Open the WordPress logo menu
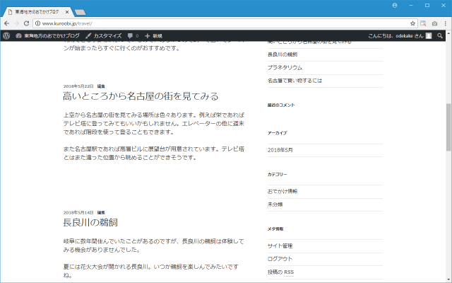Image resolution: width=452 pixels, height=283 pixels. [x=7, y=35]
